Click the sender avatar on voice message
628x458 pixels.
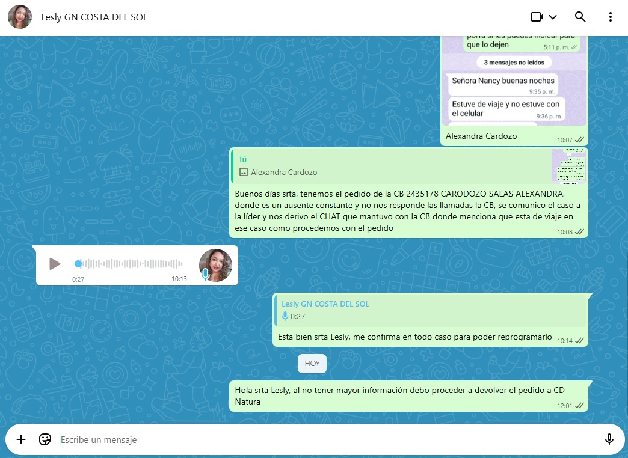pos(215,265)
